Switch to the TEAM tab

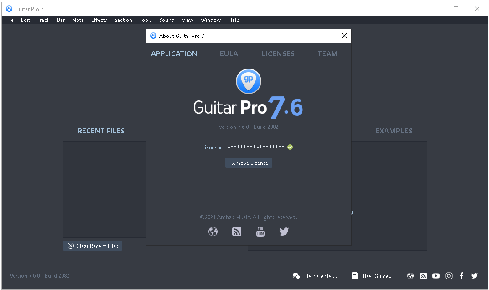[x=328, y=54]
